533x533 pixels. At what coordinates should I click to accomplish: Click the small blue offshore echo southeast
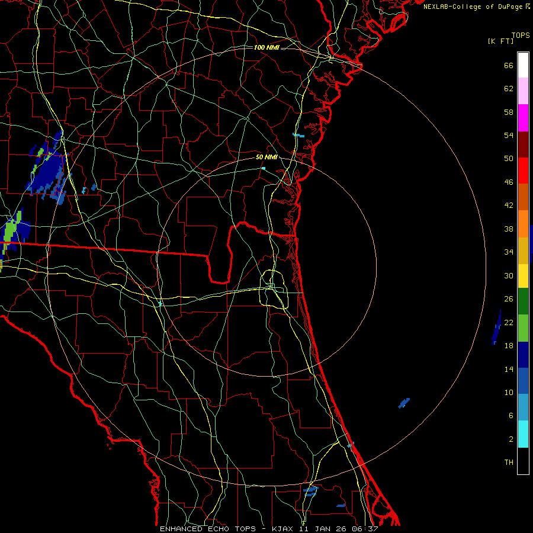pos(404,403)
